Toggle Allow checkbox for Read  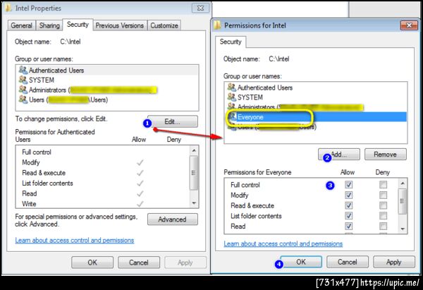pos(348,226)
